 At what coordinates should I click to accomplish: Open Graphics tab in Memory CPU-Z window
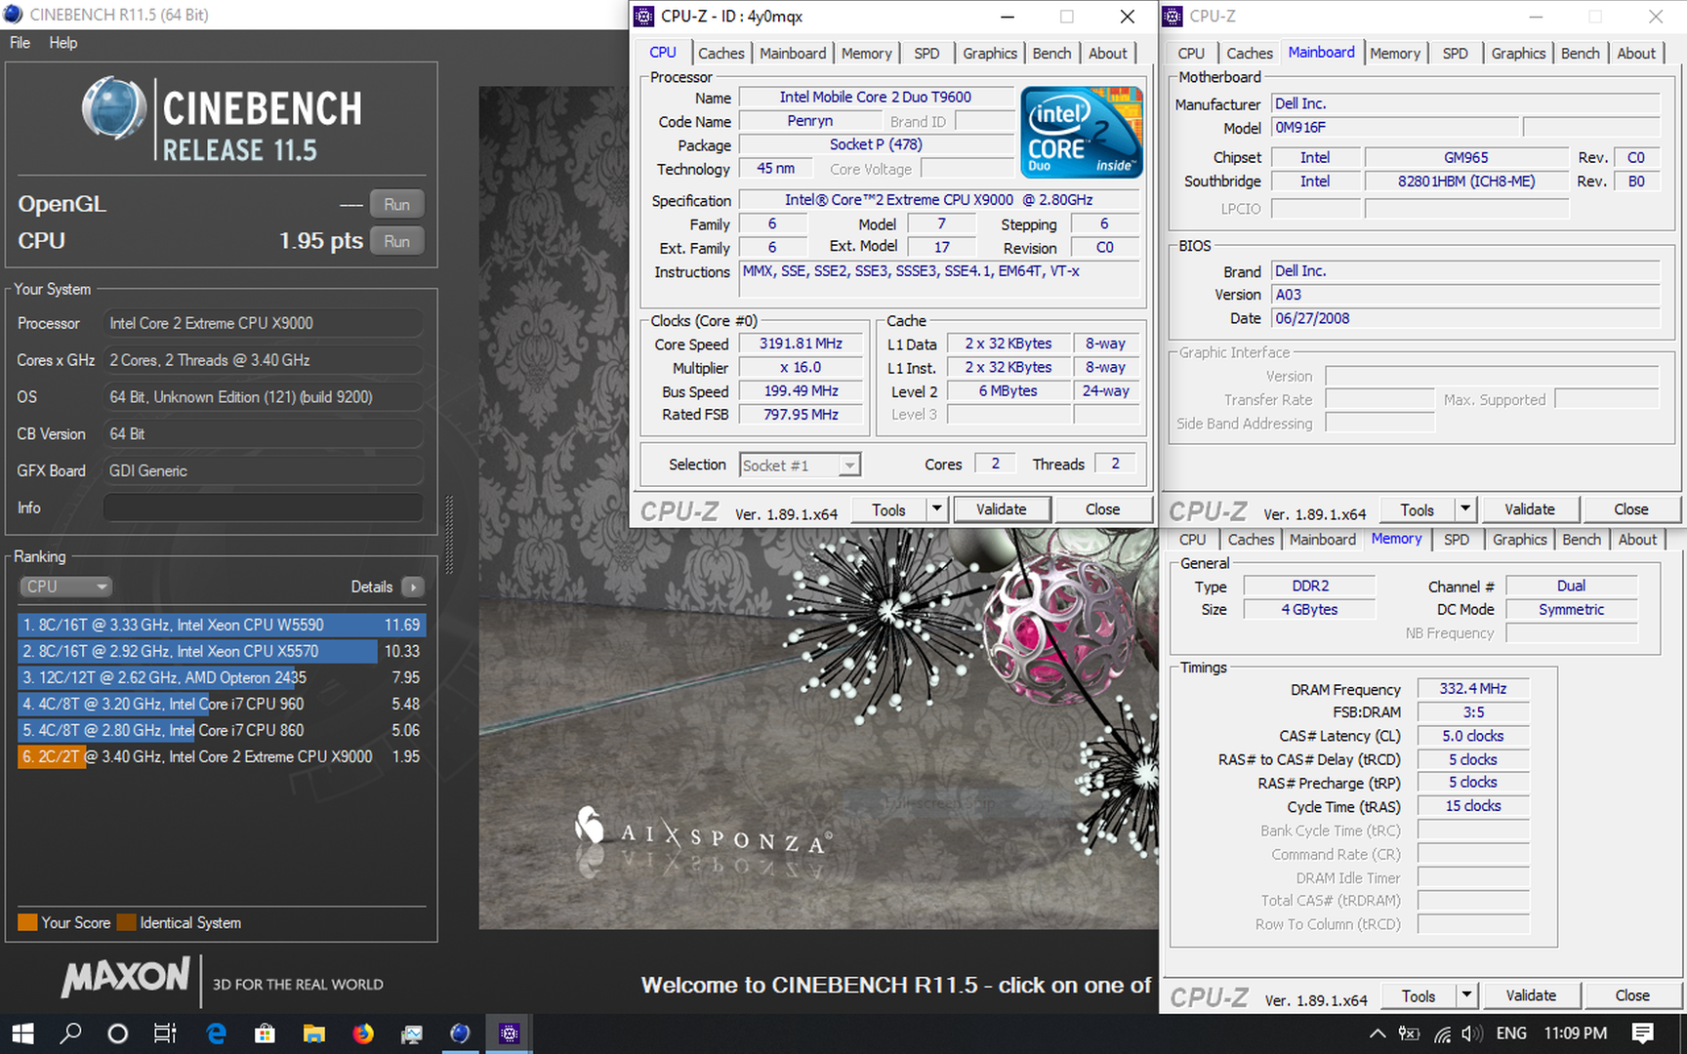click(1520, 539)
